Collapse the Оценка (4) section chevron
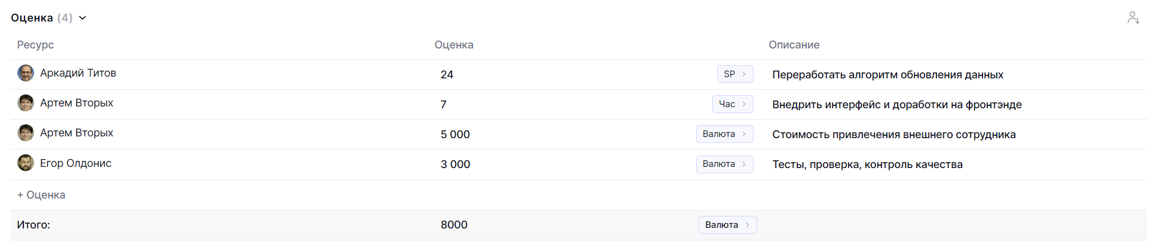This screenshot has width=1159, height=247. click(x=83, y=18)
